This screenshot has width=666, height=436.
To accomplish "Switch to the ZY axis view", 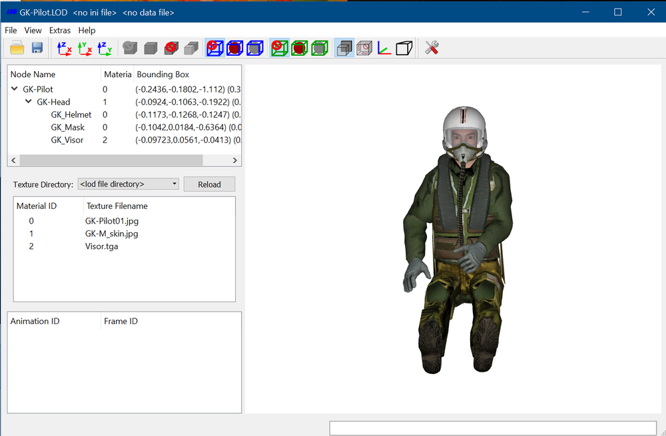I will [105, 48].
